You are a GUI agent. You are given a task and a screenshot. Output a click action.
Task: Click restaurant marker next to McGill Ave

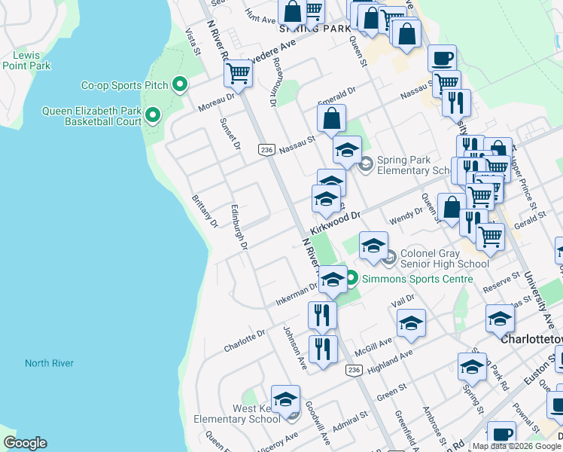pos(323,350)
